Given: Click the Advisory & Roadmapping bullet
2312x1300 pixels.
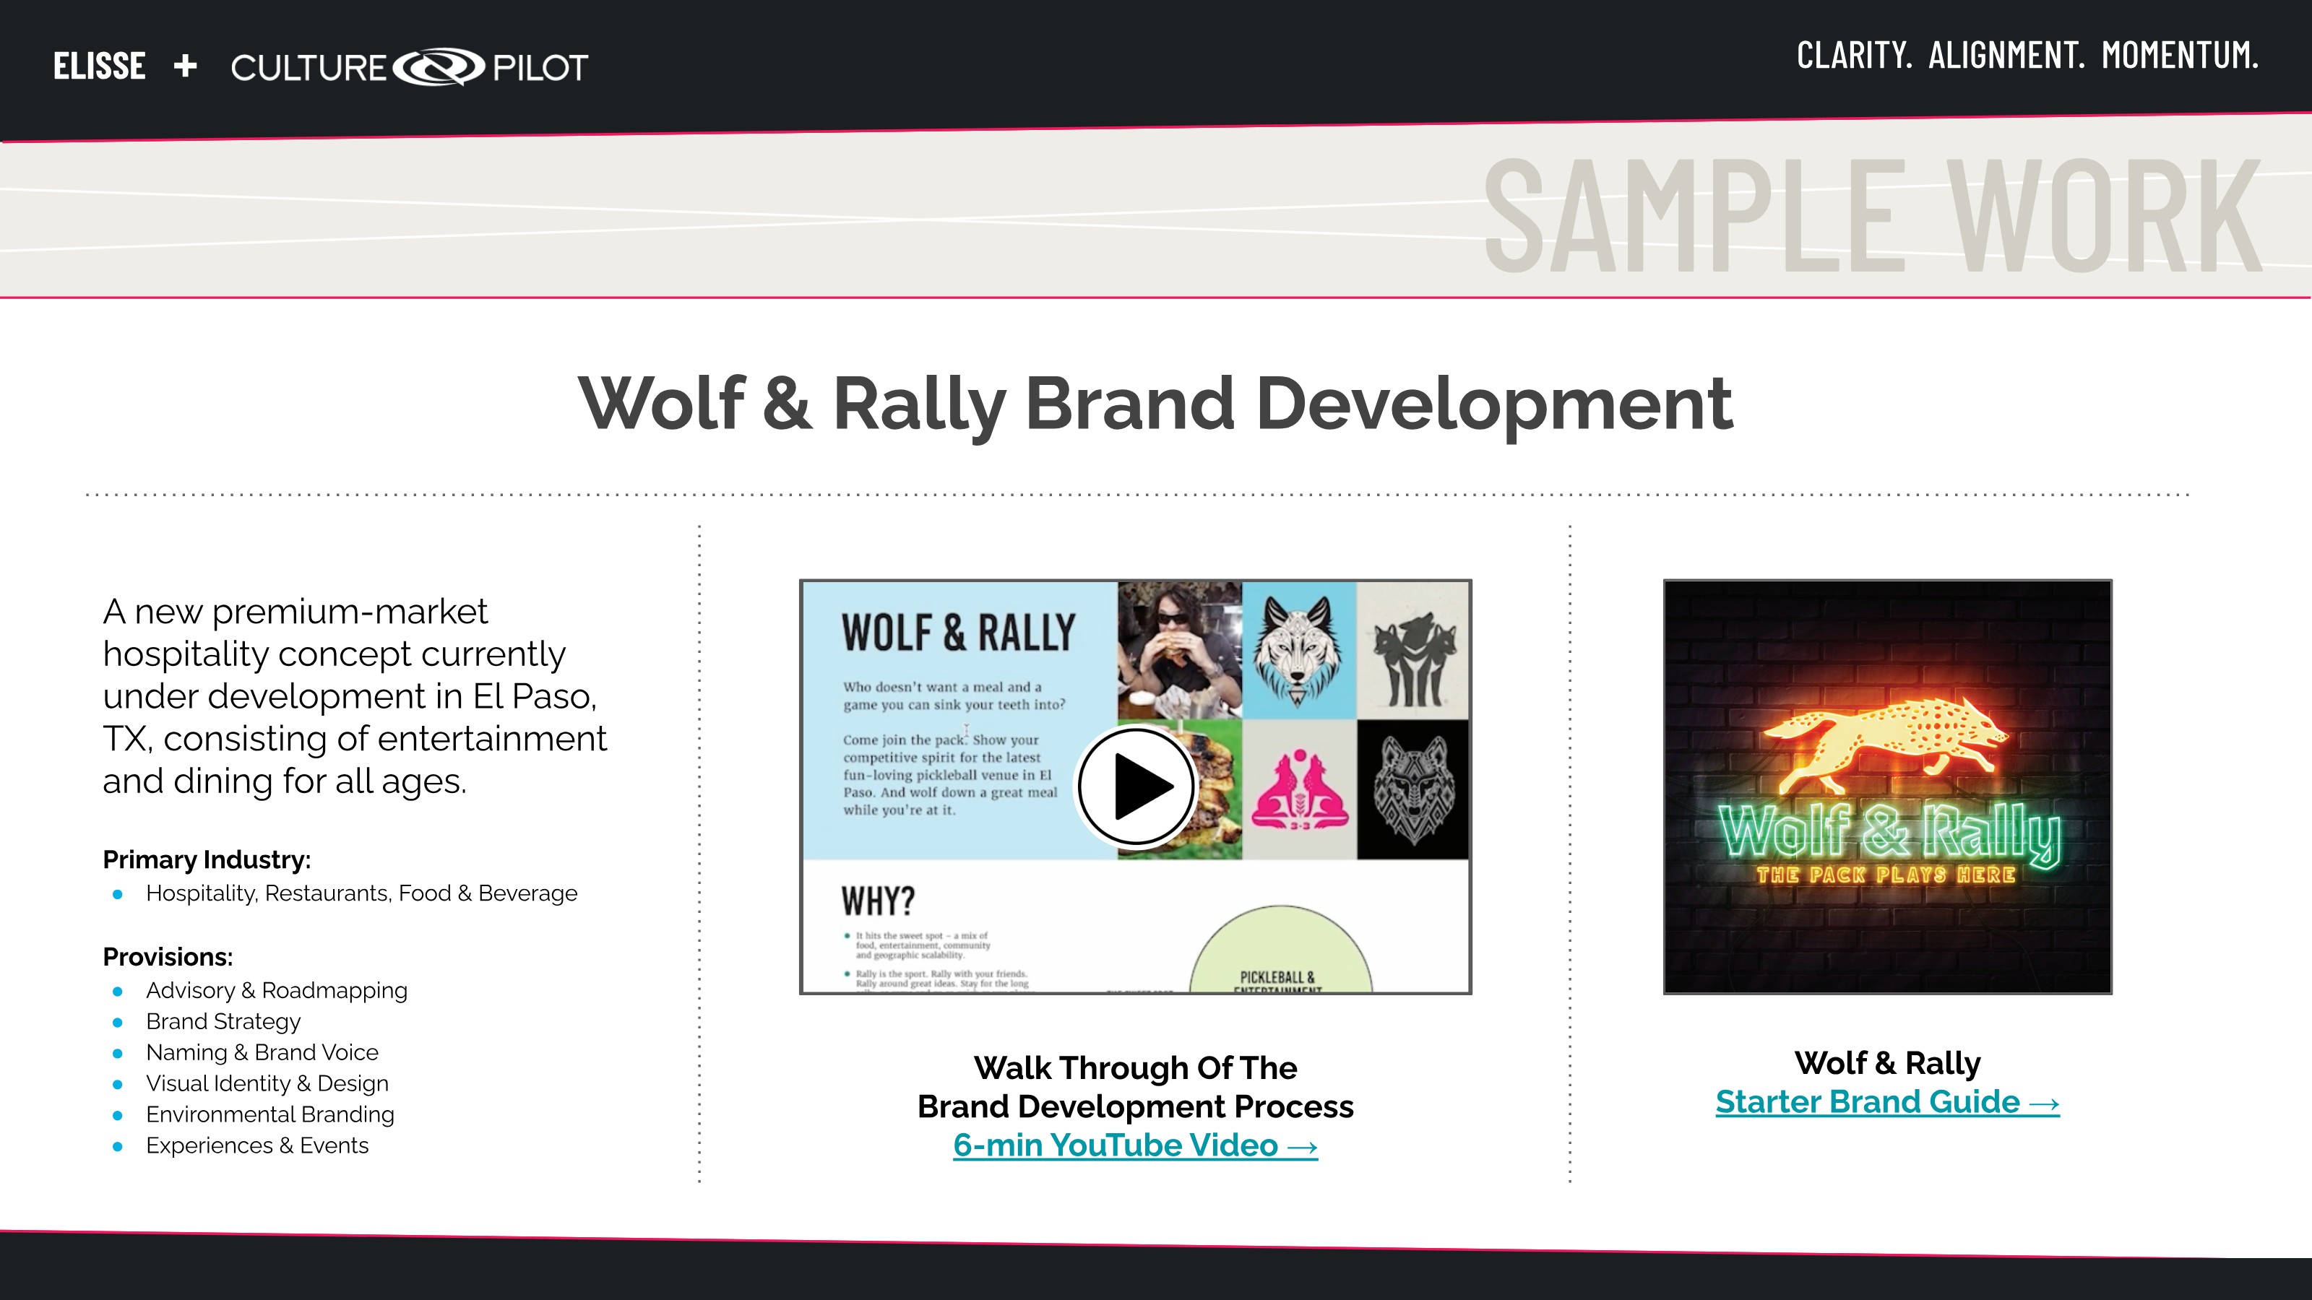Looking at the screenshot, I should 277,990.
